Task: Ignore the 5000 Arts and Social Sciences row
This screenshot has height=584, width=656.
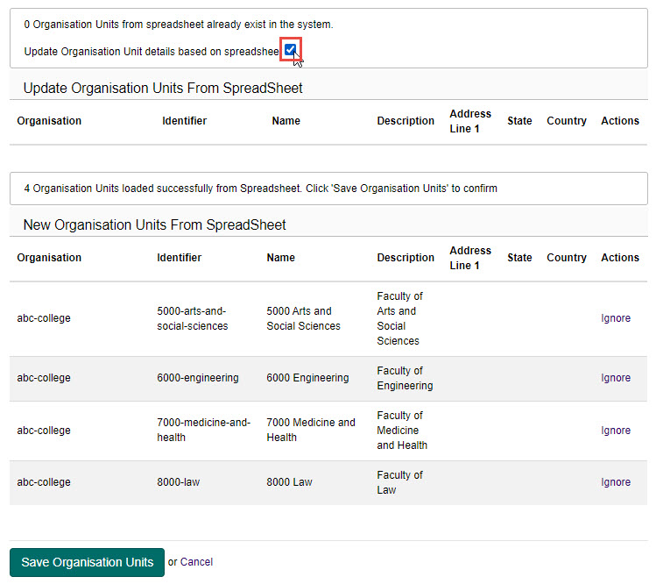Action: (x=615, y=318)
